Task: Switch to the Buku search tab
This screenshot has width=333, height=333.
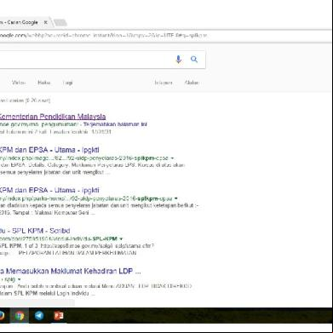Action: point(44,83)
